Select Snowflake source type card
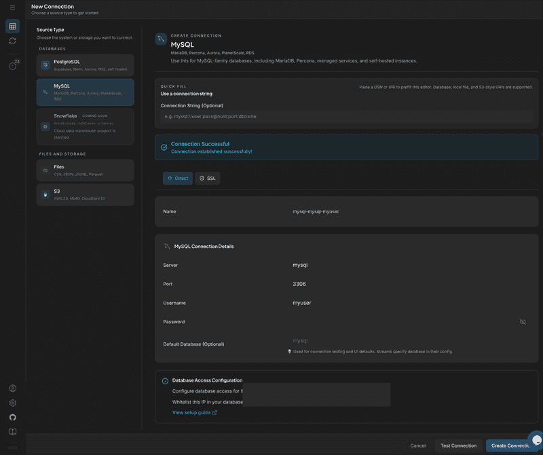Viewport: 543px width, 455px height. point(86,126)
